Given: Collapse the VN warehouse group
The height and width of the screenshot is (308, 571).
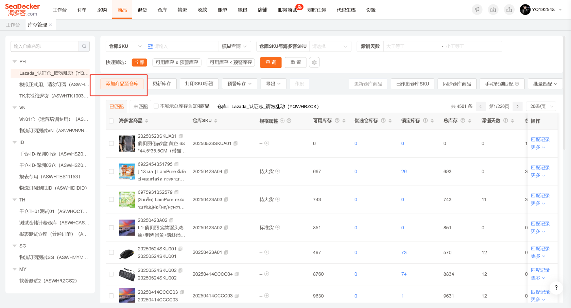Looking at the screenshot, I should [15, 108].
